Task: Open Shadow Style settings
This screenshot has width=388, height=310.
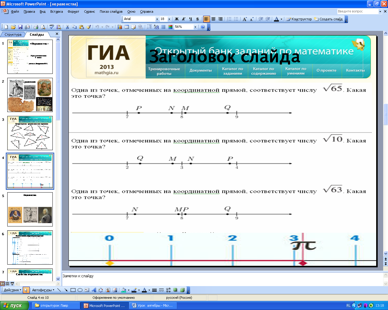Action: (x=175, y=290)
